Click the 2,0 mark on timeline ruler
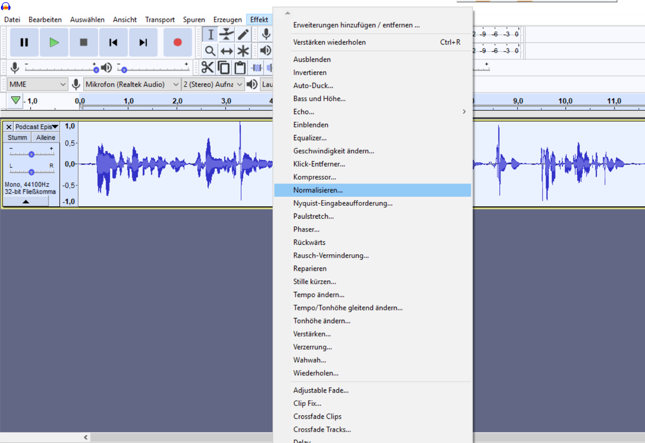 pos(177,101)
